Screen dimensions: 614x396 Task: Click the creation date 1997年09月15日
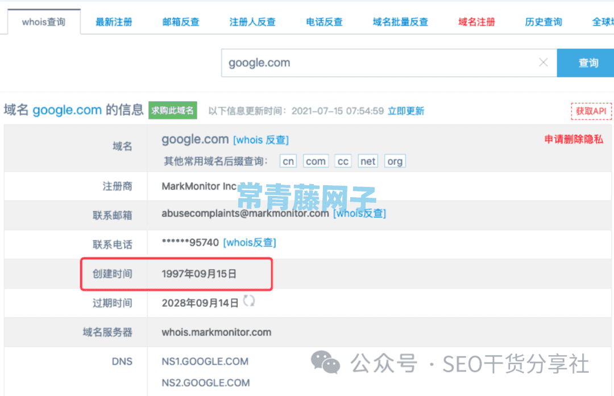[199, 274]
